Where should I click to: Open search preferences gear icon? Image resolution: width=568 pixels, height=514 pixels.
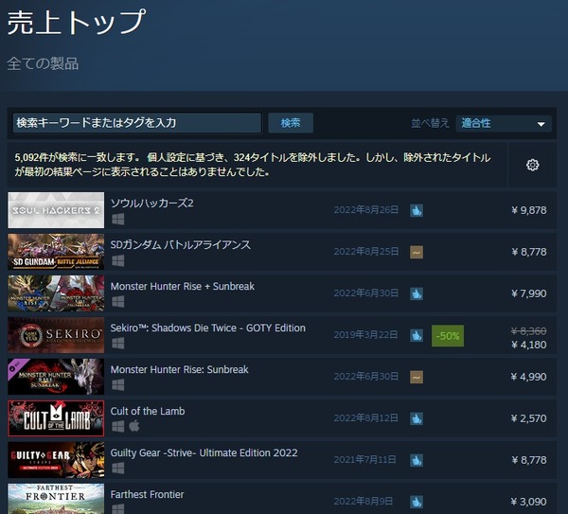pyautogui.click(x=532, y=165)
